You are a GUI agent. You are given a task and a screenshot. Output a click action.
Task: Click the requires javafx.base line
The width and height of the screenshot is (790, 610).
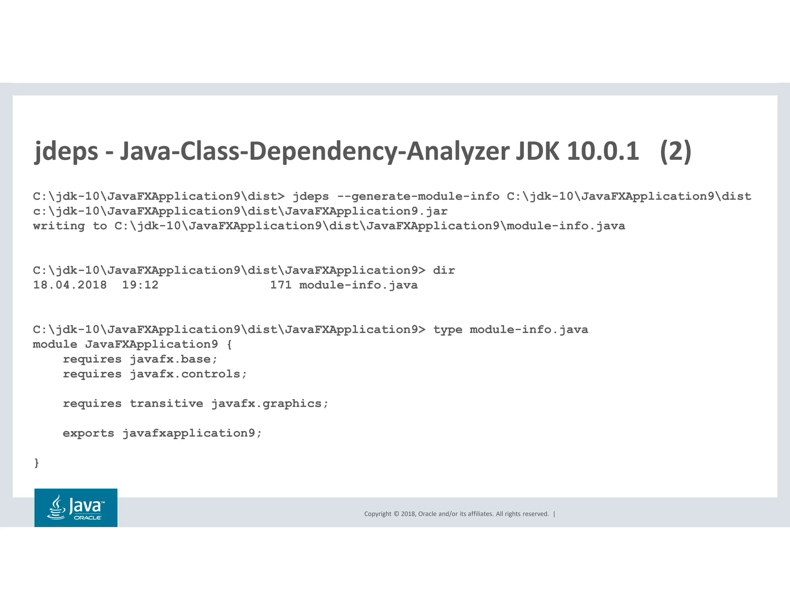pyautogui.click(x=140, y=359)
